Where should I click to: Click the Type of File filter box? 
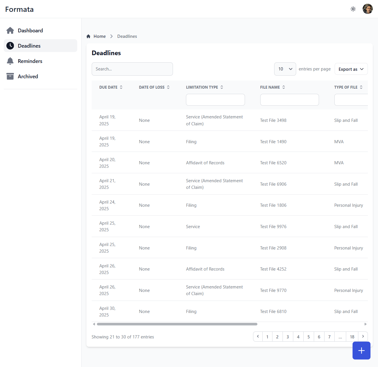pyautogui.click(x=351, y=100)
